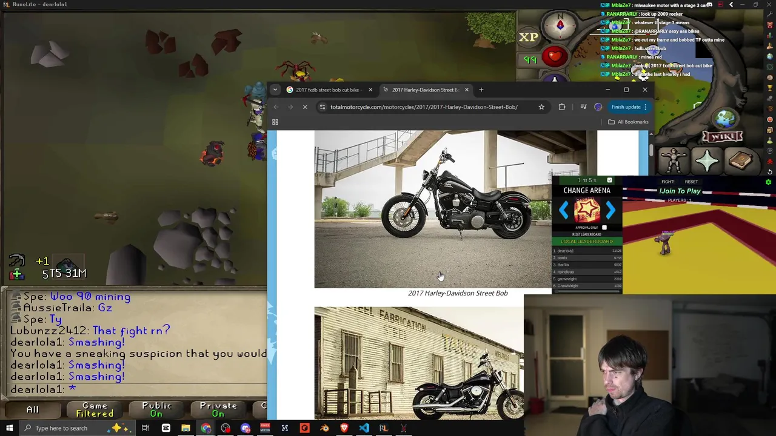Click the arena star emblem
The height and width of the screenshot is (436, 776).
(x=586, y=211)
